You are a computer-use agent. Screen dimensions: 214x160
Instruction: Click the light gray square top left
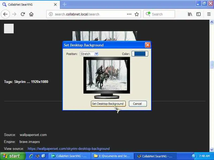coord(9,29)
